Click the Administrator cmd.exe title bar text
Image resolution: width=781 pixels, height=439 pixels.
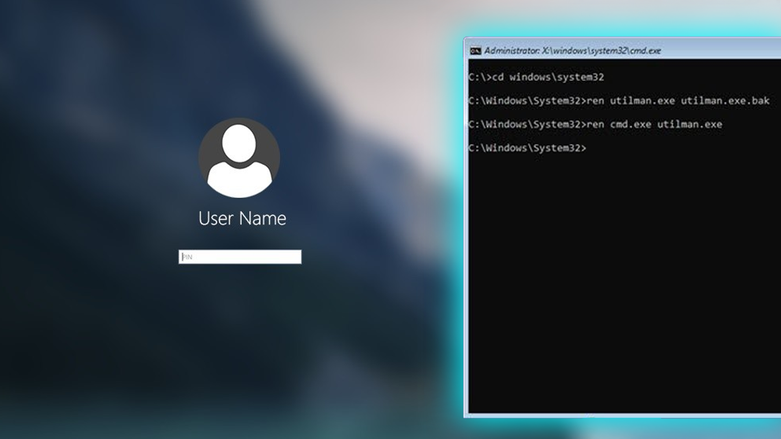pos(572,51)
